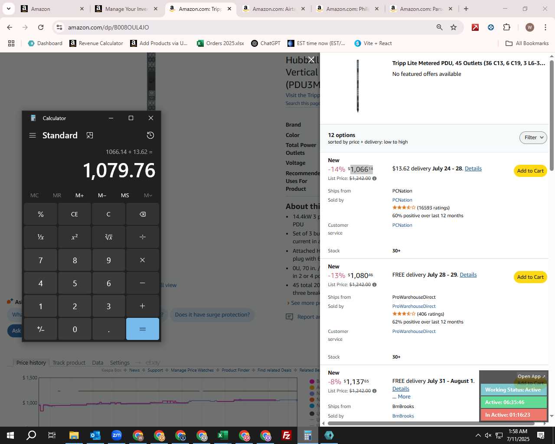Click the plus key in Calculator
Image resolution: width=555 pixels, height=444 pixels.
pyautogui.click(x=143, y=306)
